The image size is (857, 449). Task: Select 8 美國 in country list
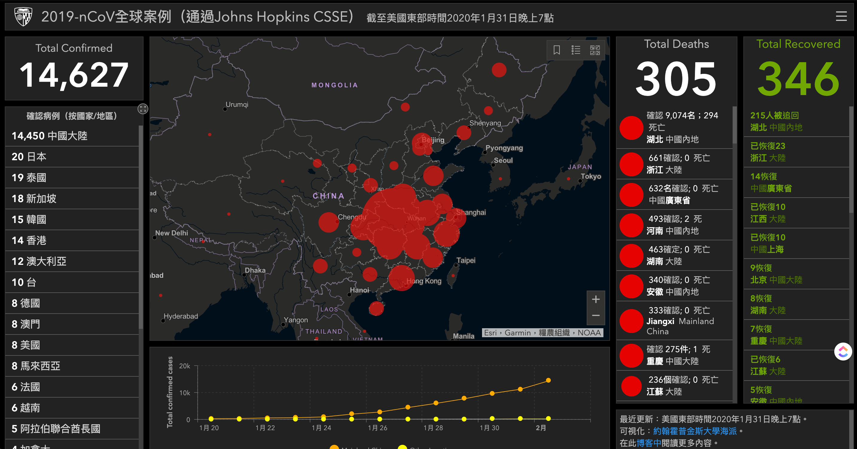click(x=72, y=345)
